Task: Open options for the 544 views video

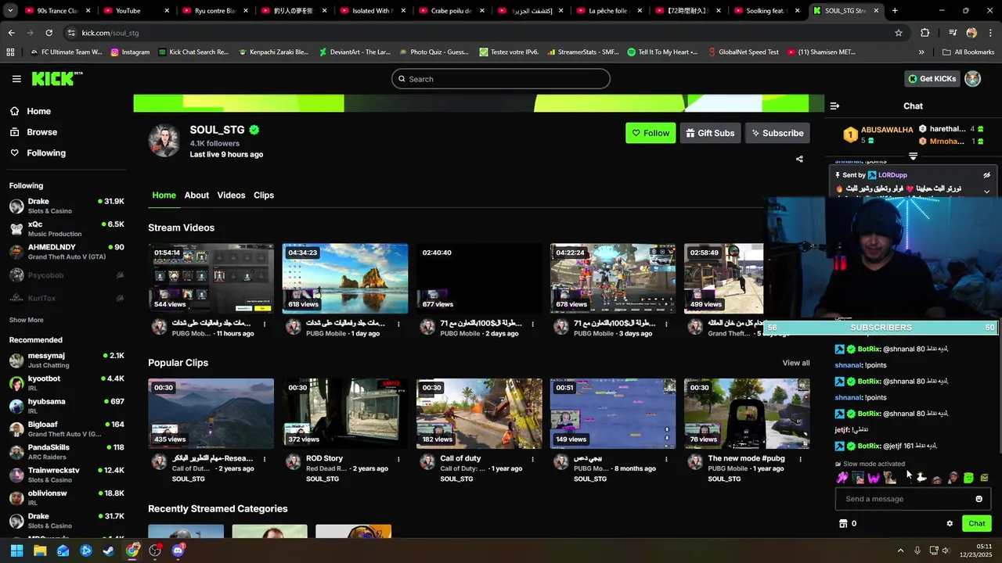Action: click(x=265, y=324)
